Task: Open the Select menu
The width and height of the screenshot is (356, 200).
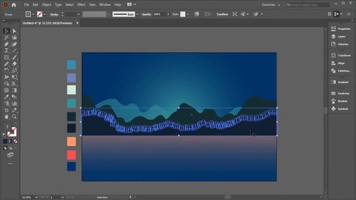Action: coord(69,5)
